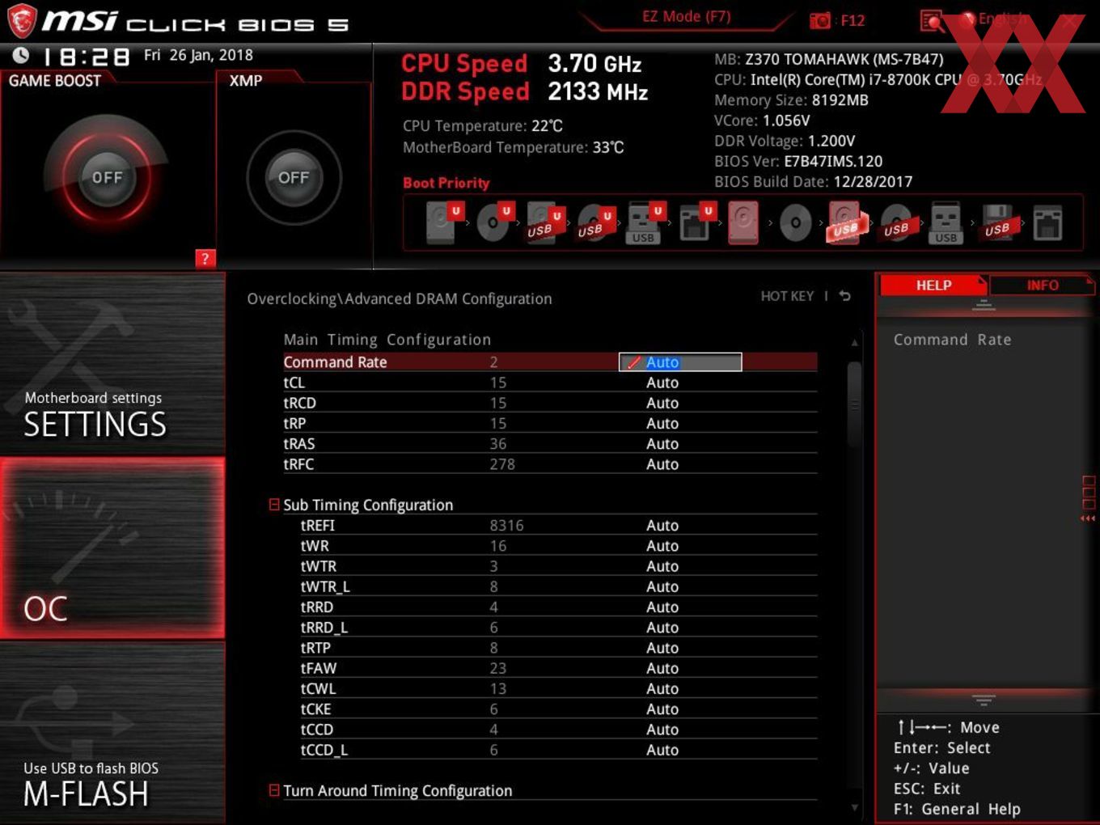Open the tCL Auto setting
The height and width of the screenshot is (825, 1100).
click(x=662, y=383)
